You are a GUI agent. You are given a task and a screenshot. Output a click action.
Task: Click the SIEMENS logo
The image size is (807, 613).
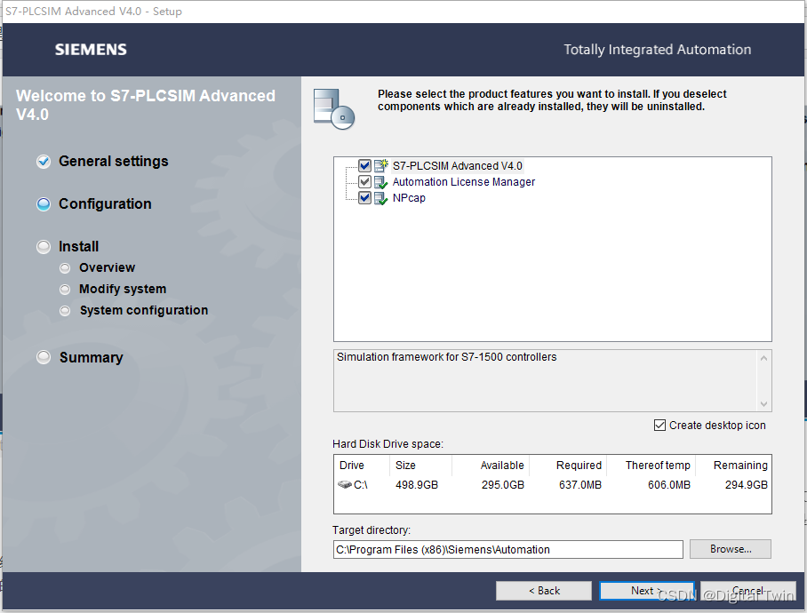pyautogui.click(x=91, y=50)
